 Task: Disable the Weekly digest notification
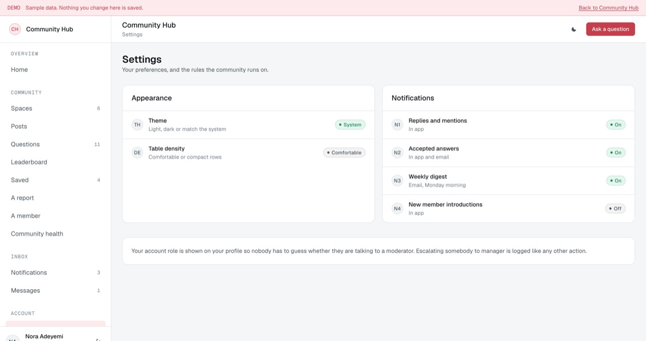tap(615, 181)
